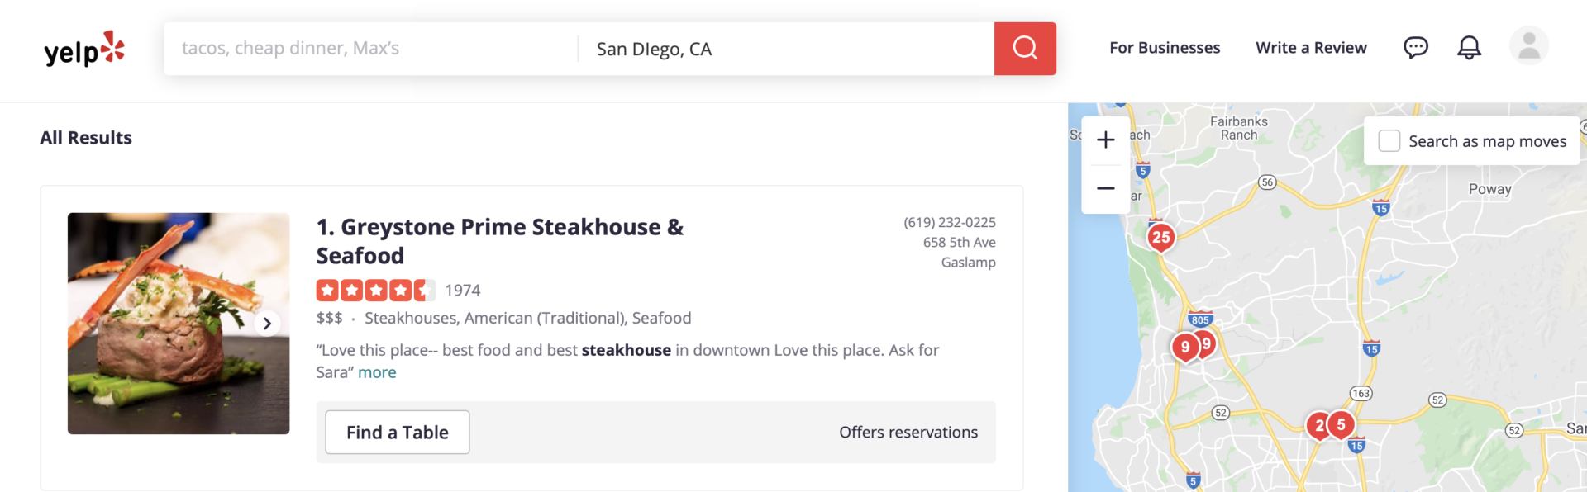Click the Find a Table button
The image size is (1587, 492).
point(398,433)
